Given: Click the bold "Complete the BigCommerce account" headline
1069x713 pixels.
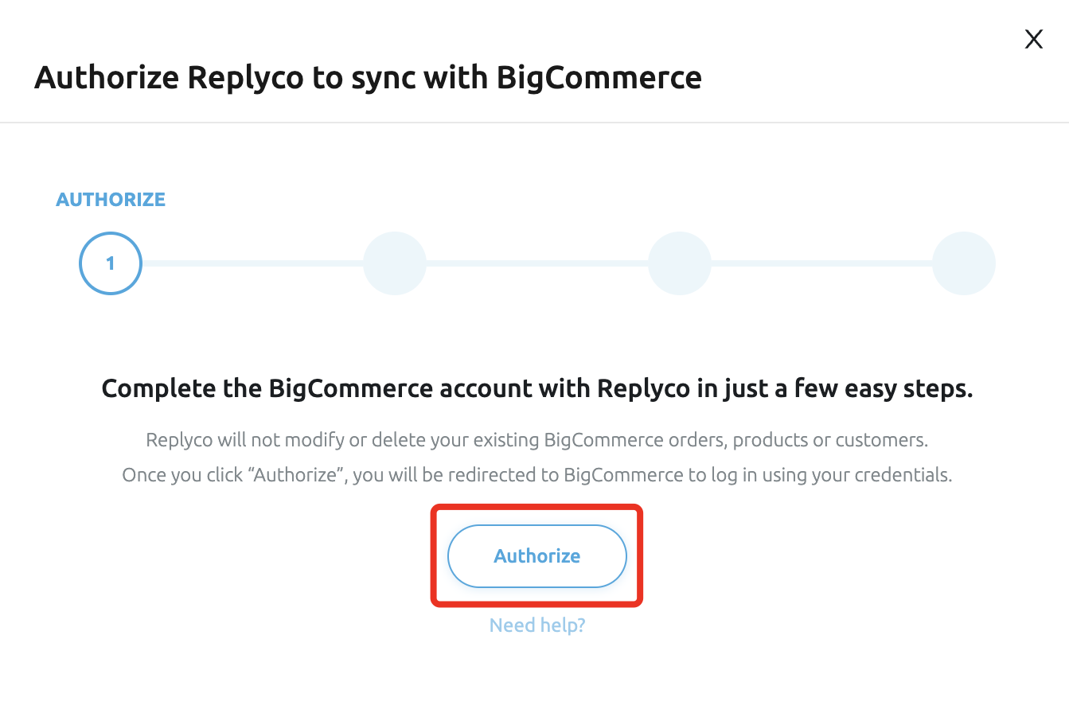Looking at the screenshot, I should pyautogui.click(x=537, y=389).
